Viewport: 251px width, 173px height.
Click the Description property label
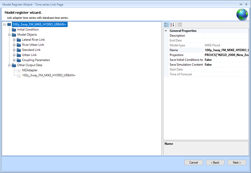[x=177, y=36]
